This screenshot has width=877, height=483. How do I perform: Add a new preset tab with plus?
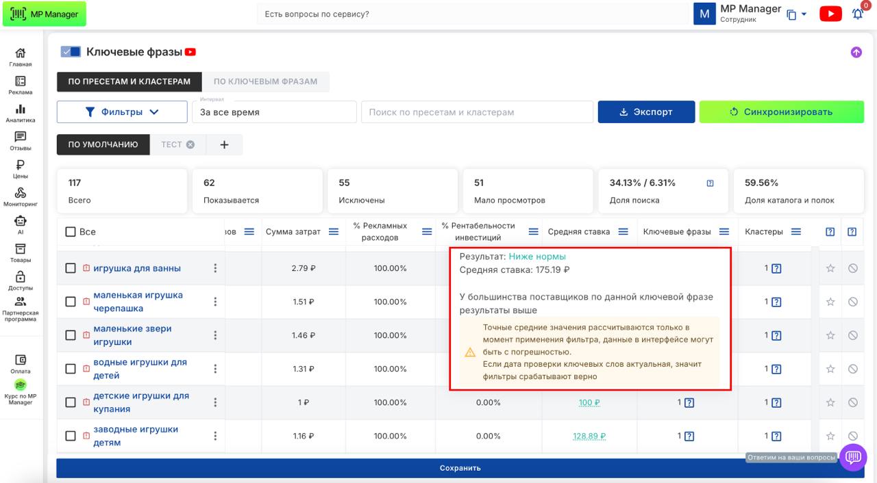click(x=224, y=144)
